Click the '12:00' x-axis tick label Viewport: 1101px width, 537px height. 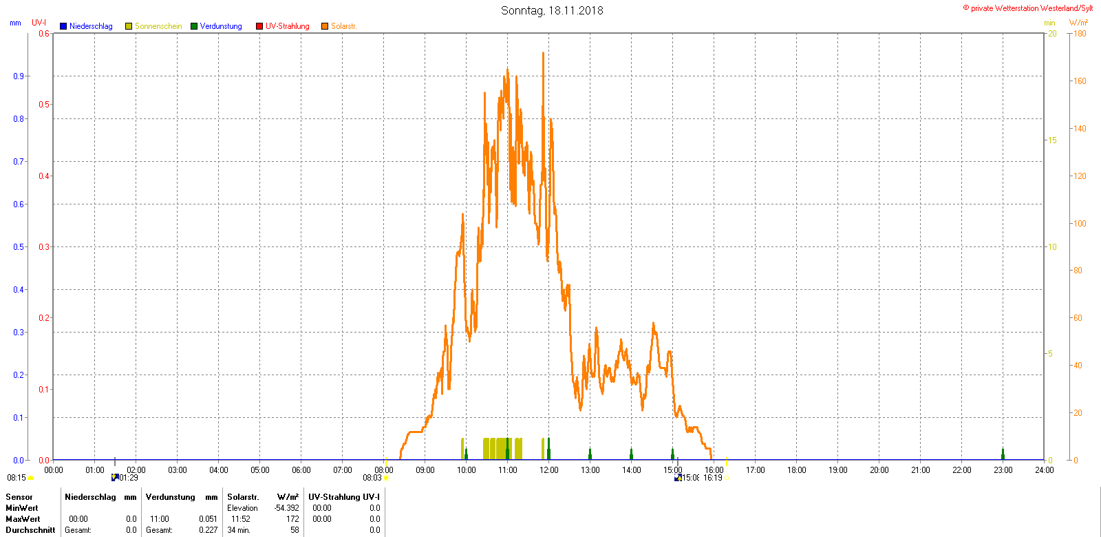(x=549, y=470)
